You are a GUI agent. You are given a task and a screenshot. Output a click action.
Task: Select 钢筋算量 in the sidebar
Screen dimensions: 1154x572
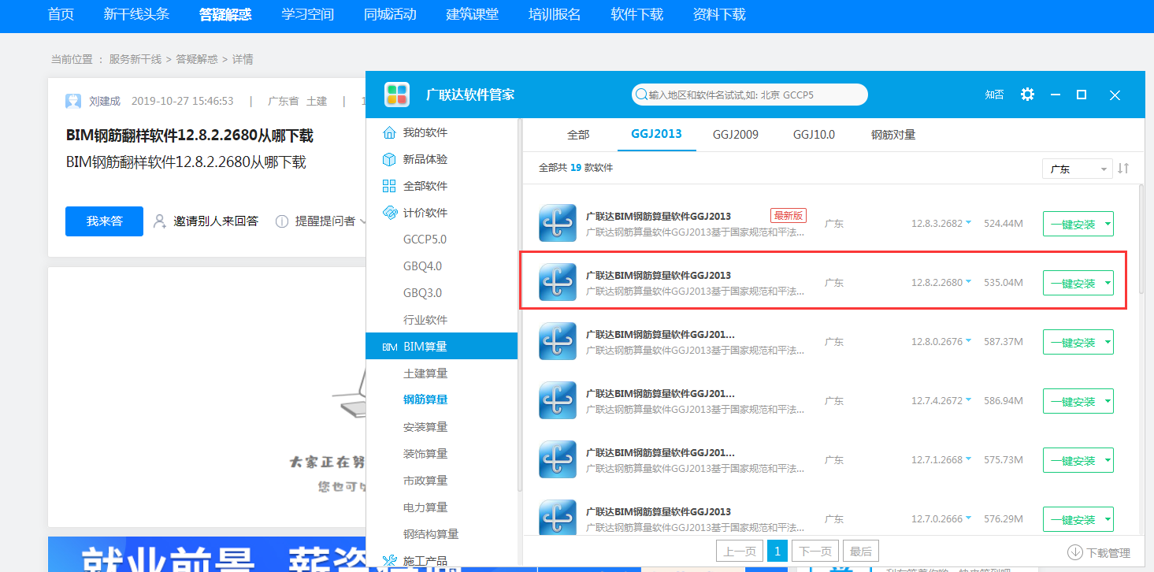click(x=425, y=400)
